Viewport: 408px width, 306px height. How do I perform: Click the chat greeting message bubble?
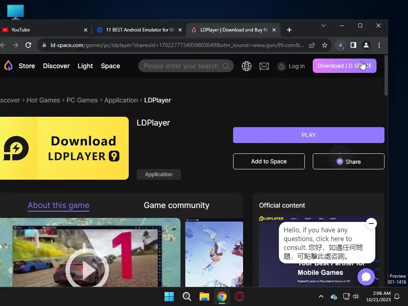(x=327, y=243)
